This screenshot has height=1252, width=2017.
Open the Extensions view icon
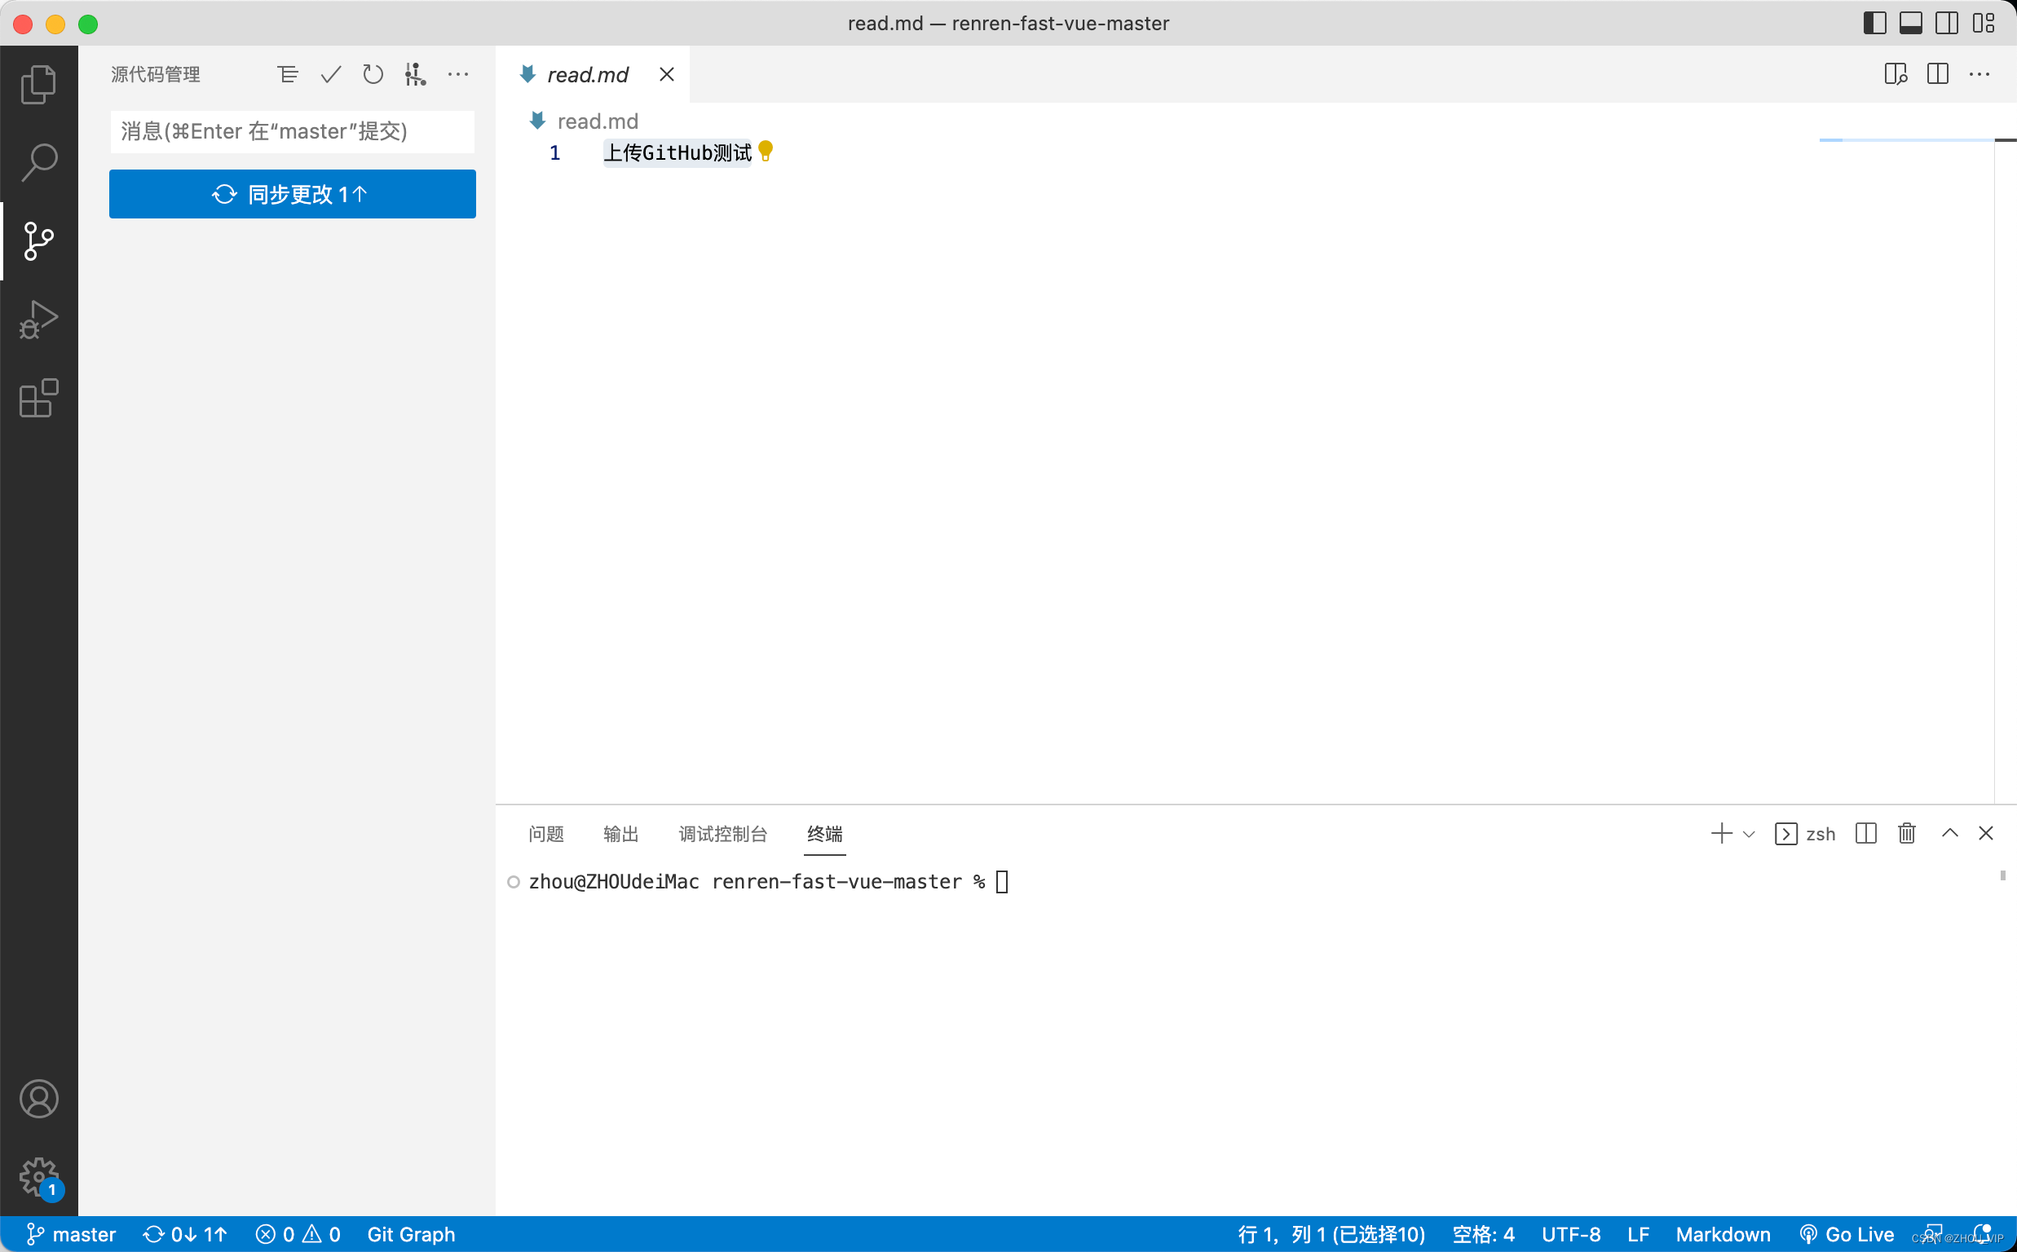(x=38, y=399)
